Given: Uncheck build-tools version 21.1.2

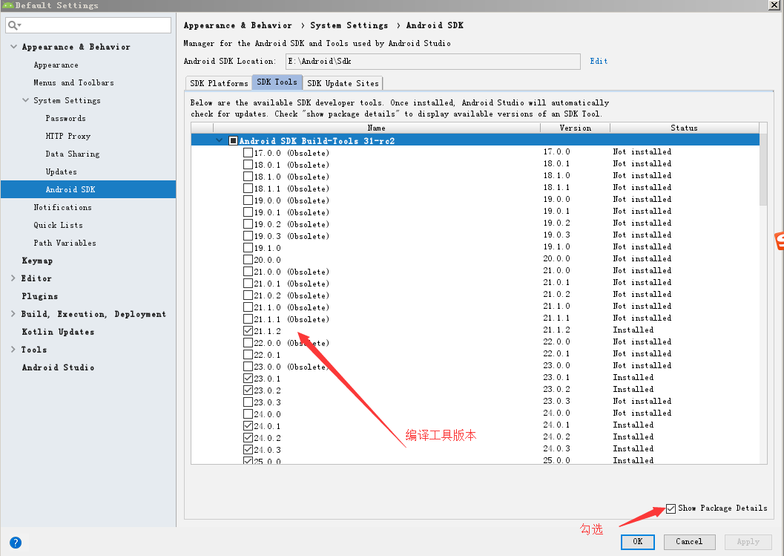Looking at the screenshot, I should point(248,330).
